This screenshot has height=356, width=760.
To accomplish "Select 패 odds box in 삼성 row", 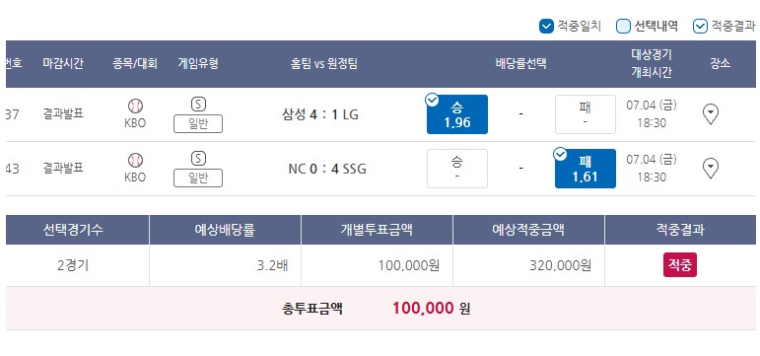I will [x=585, y=114].
